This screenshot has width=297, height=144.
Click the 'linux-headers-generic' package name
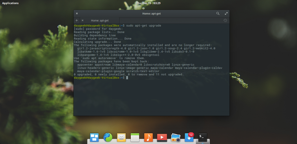[x=96, y=68]
